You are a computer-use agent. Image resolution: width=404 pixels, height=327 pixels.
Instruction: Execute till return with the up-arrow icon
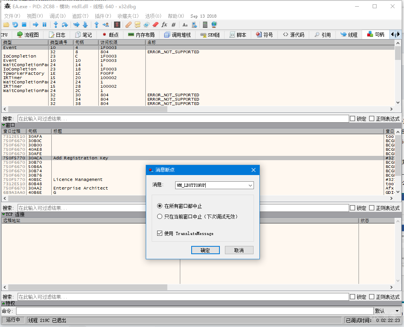(97, 25)
